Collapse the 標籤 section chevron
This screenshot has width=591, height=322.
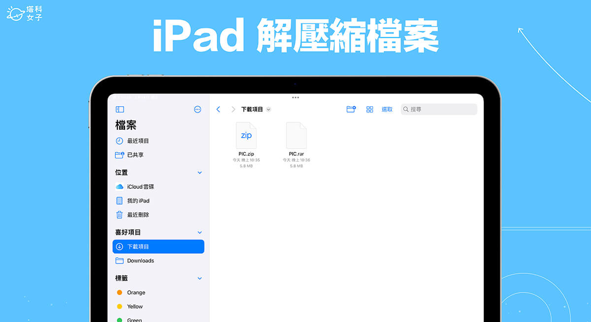pos(199,278)
